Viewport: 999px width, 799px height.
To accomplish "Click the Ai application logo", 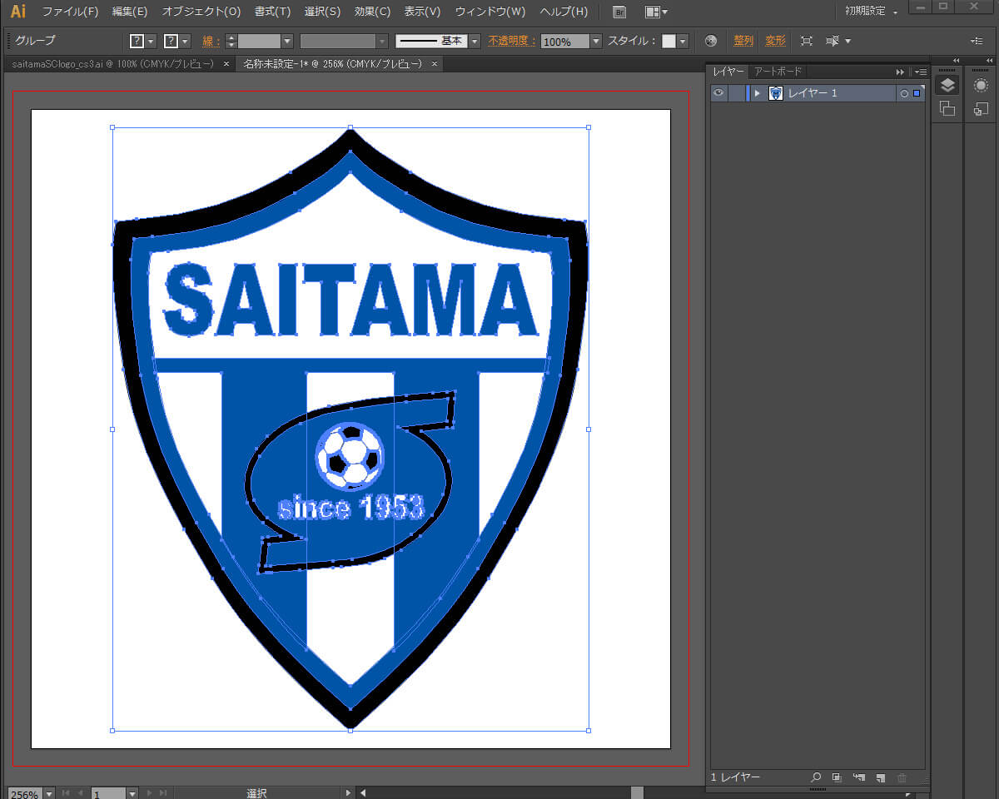I will coord(18,12).
